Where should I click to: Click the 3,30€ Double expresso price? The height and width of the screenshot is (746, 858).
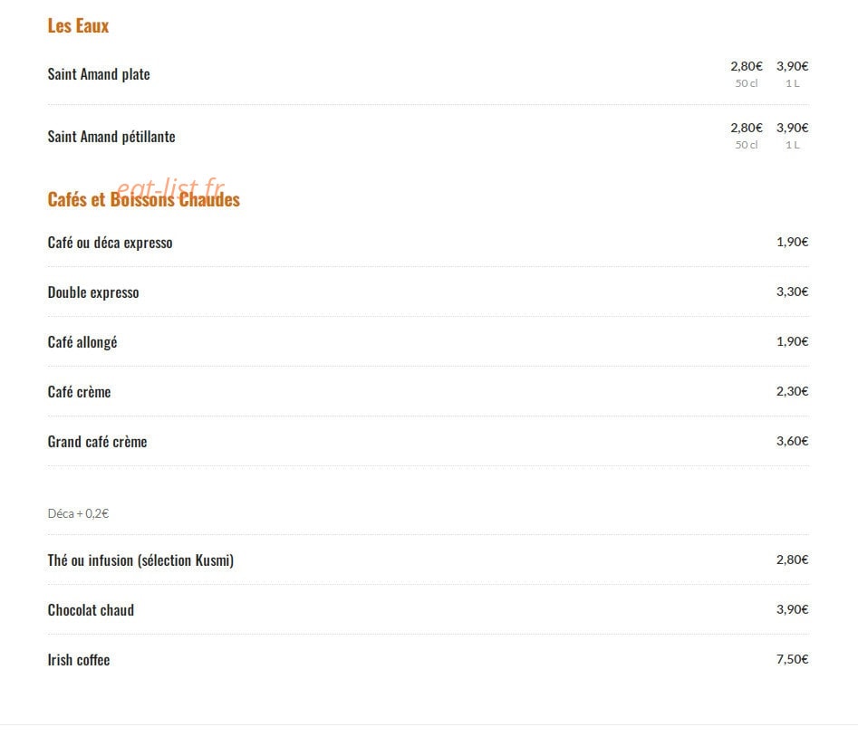(793, 292)
